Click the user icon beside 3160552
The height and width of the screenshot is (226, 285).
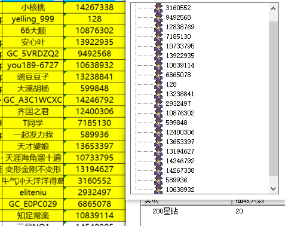(158, 8)
